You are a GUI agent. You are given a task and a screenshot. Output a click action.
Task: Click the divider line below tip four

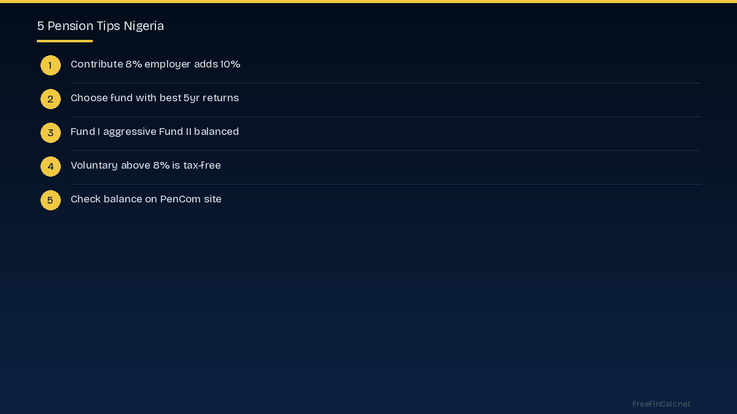pos(386,184)
